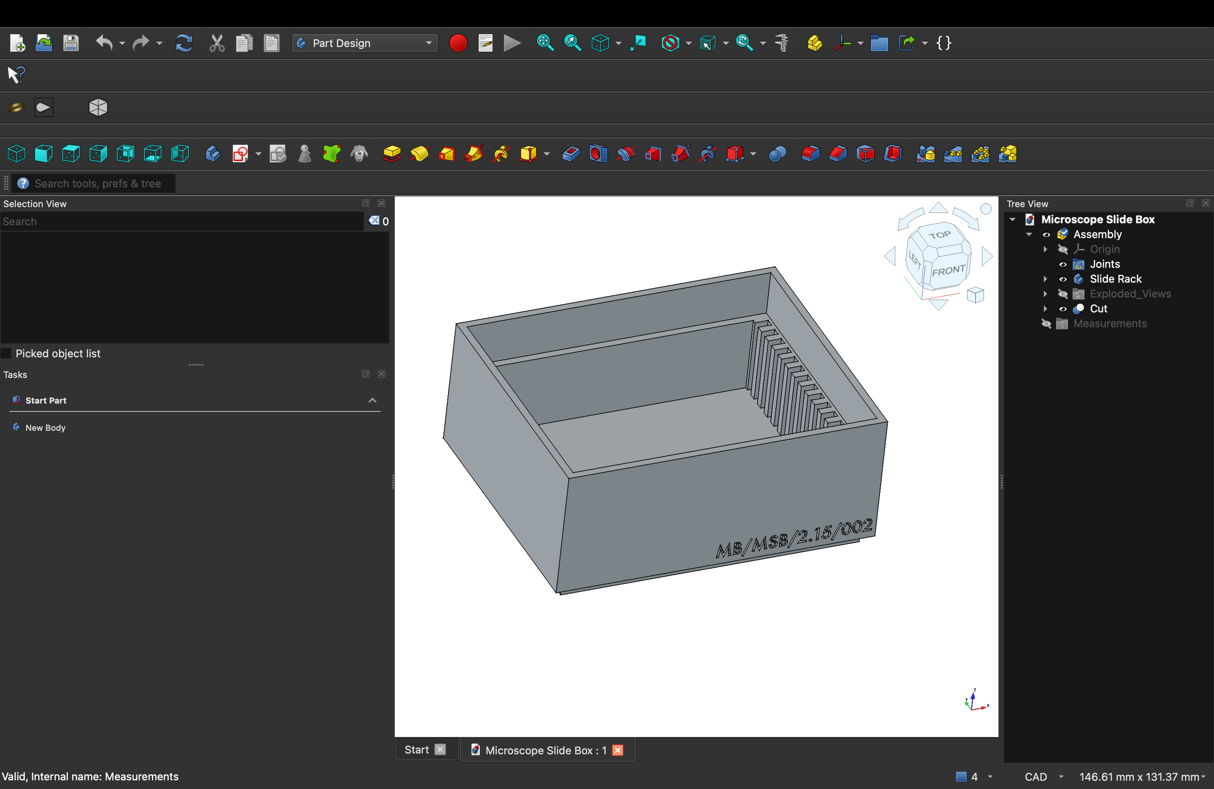Image resolution: width=1214 pixels, height=789 pixels.
Task: Apply the Chamfer tool
Action: click(838, 154)
